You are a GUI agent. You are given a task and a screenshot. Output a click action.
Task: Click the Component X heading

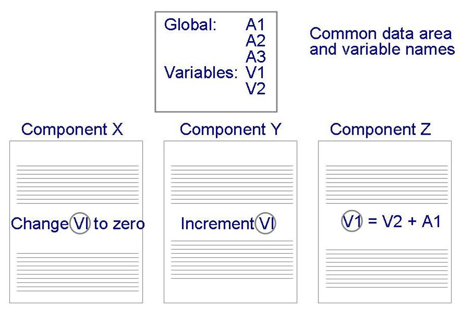pos(72,130)
